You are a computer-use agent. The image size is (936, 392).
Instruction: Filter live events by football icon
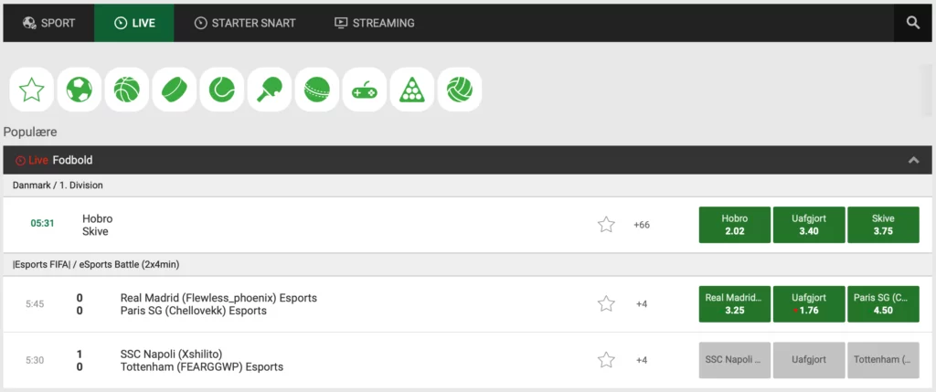click(80, 90)
